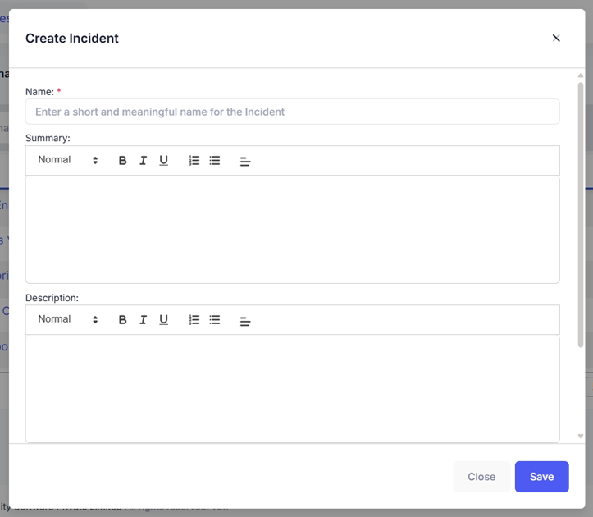Image resolution: width=593 pixels, height=517 pixels.
Task: Click the dialog's vertical scrollbar thumb
Action: [581, 215]
